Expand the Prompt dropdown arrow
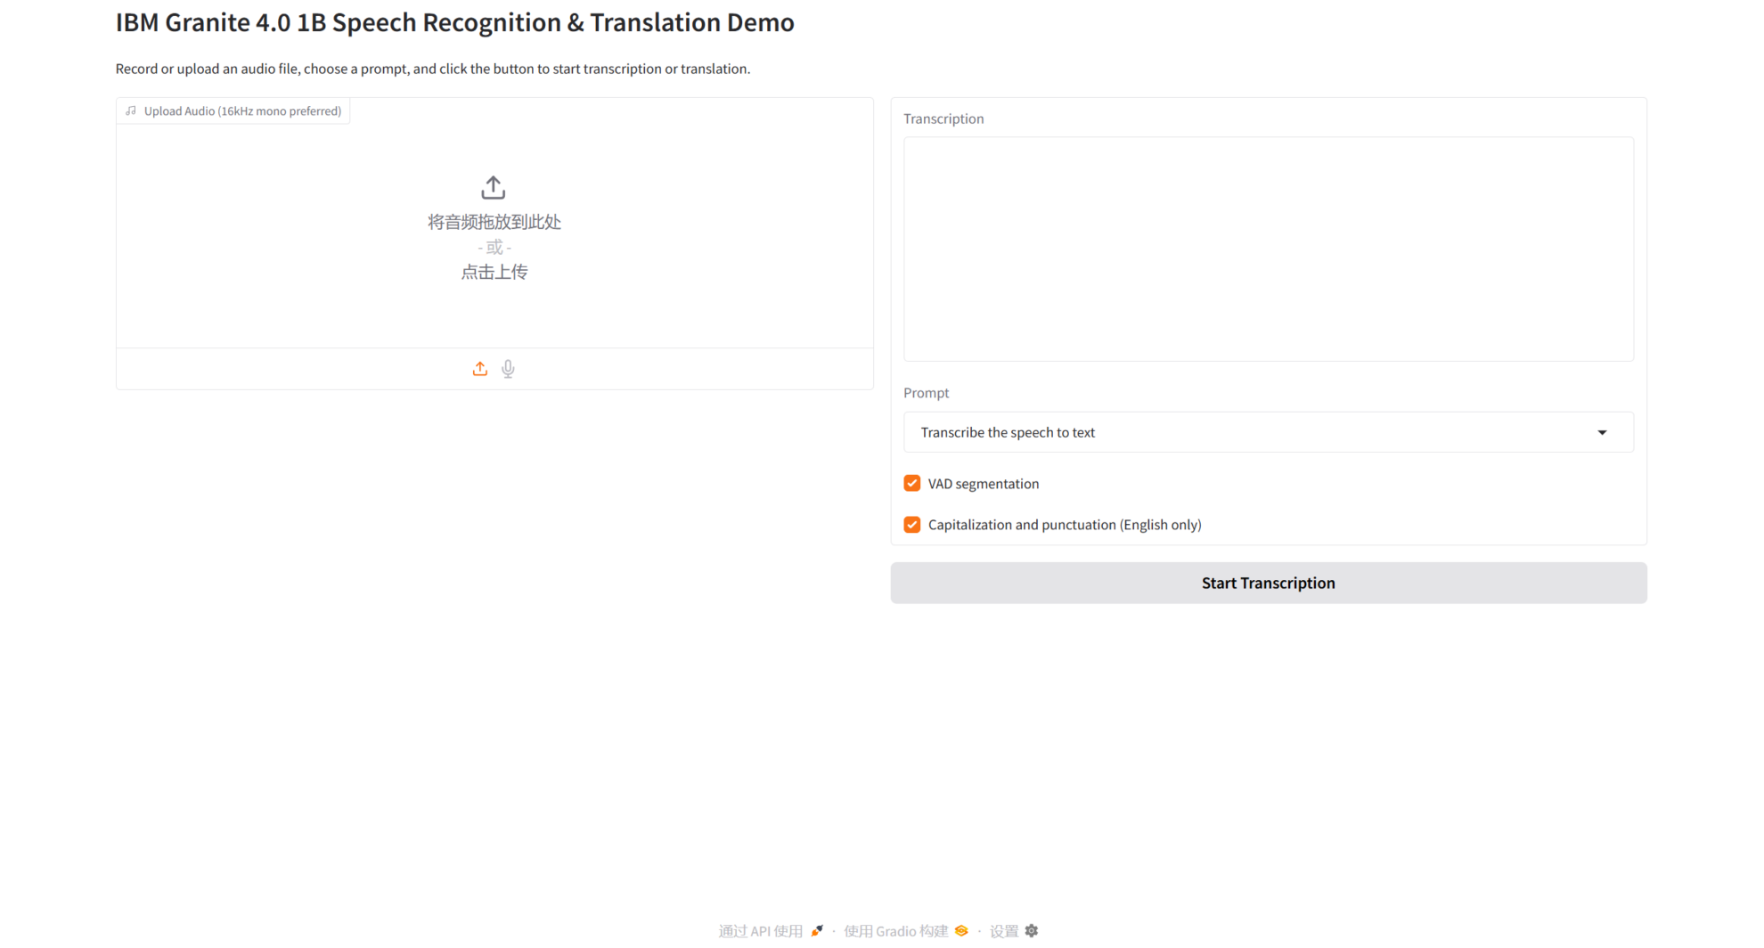 (1601, 433)
